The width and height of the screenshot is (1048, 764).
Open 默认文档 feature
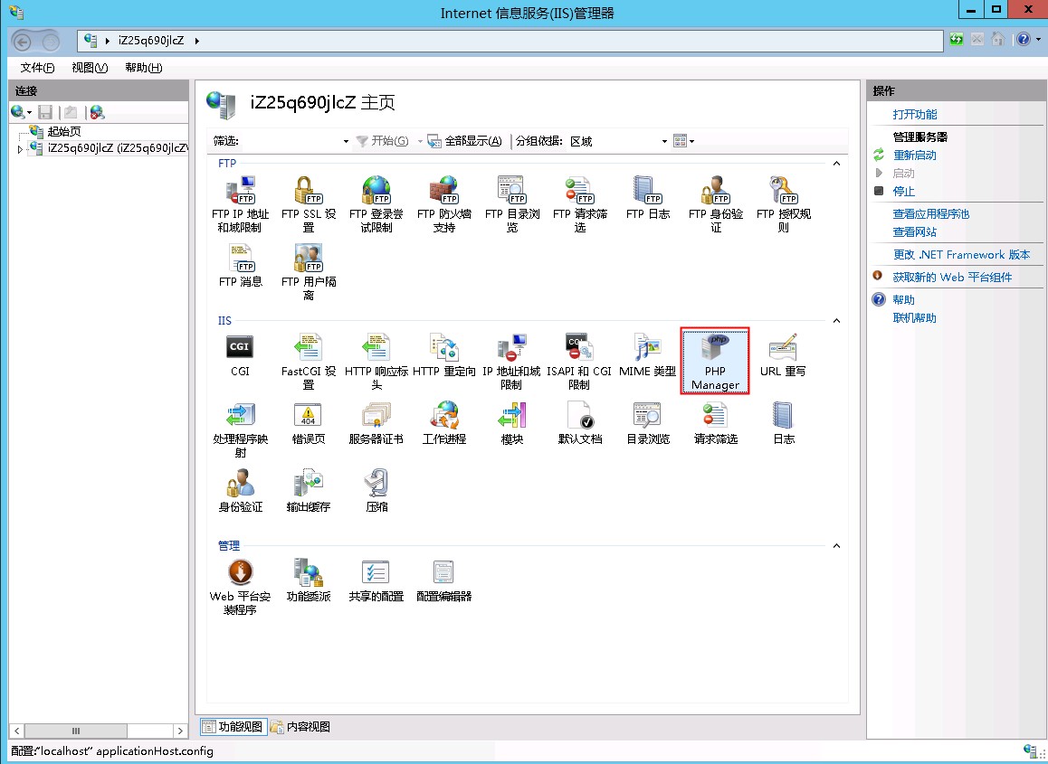579,423
